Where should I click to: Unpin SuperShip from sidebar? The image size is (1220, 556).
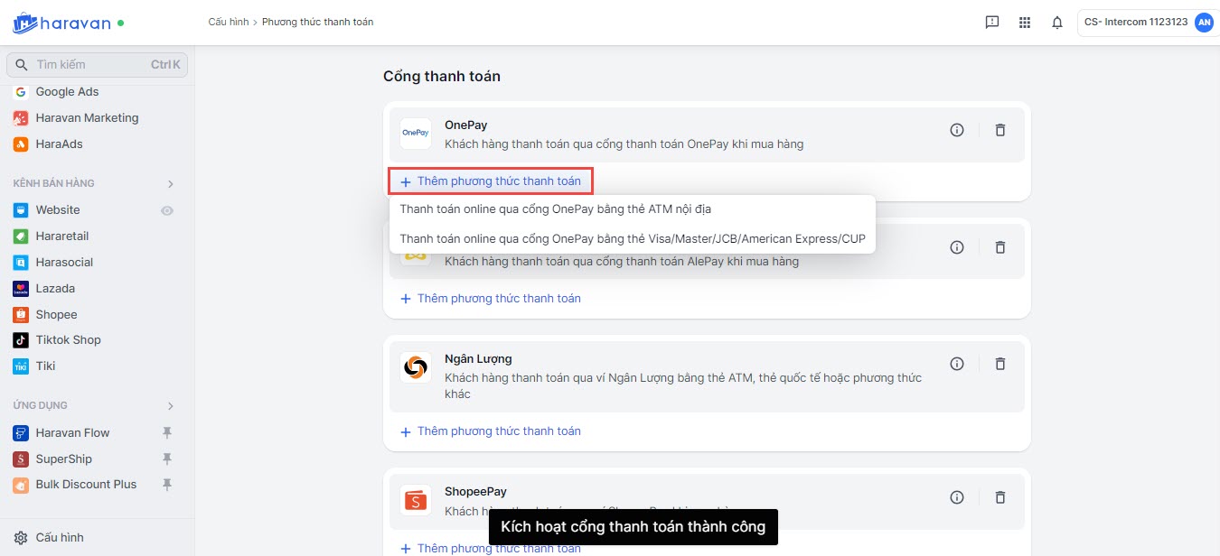pos(166,459)
